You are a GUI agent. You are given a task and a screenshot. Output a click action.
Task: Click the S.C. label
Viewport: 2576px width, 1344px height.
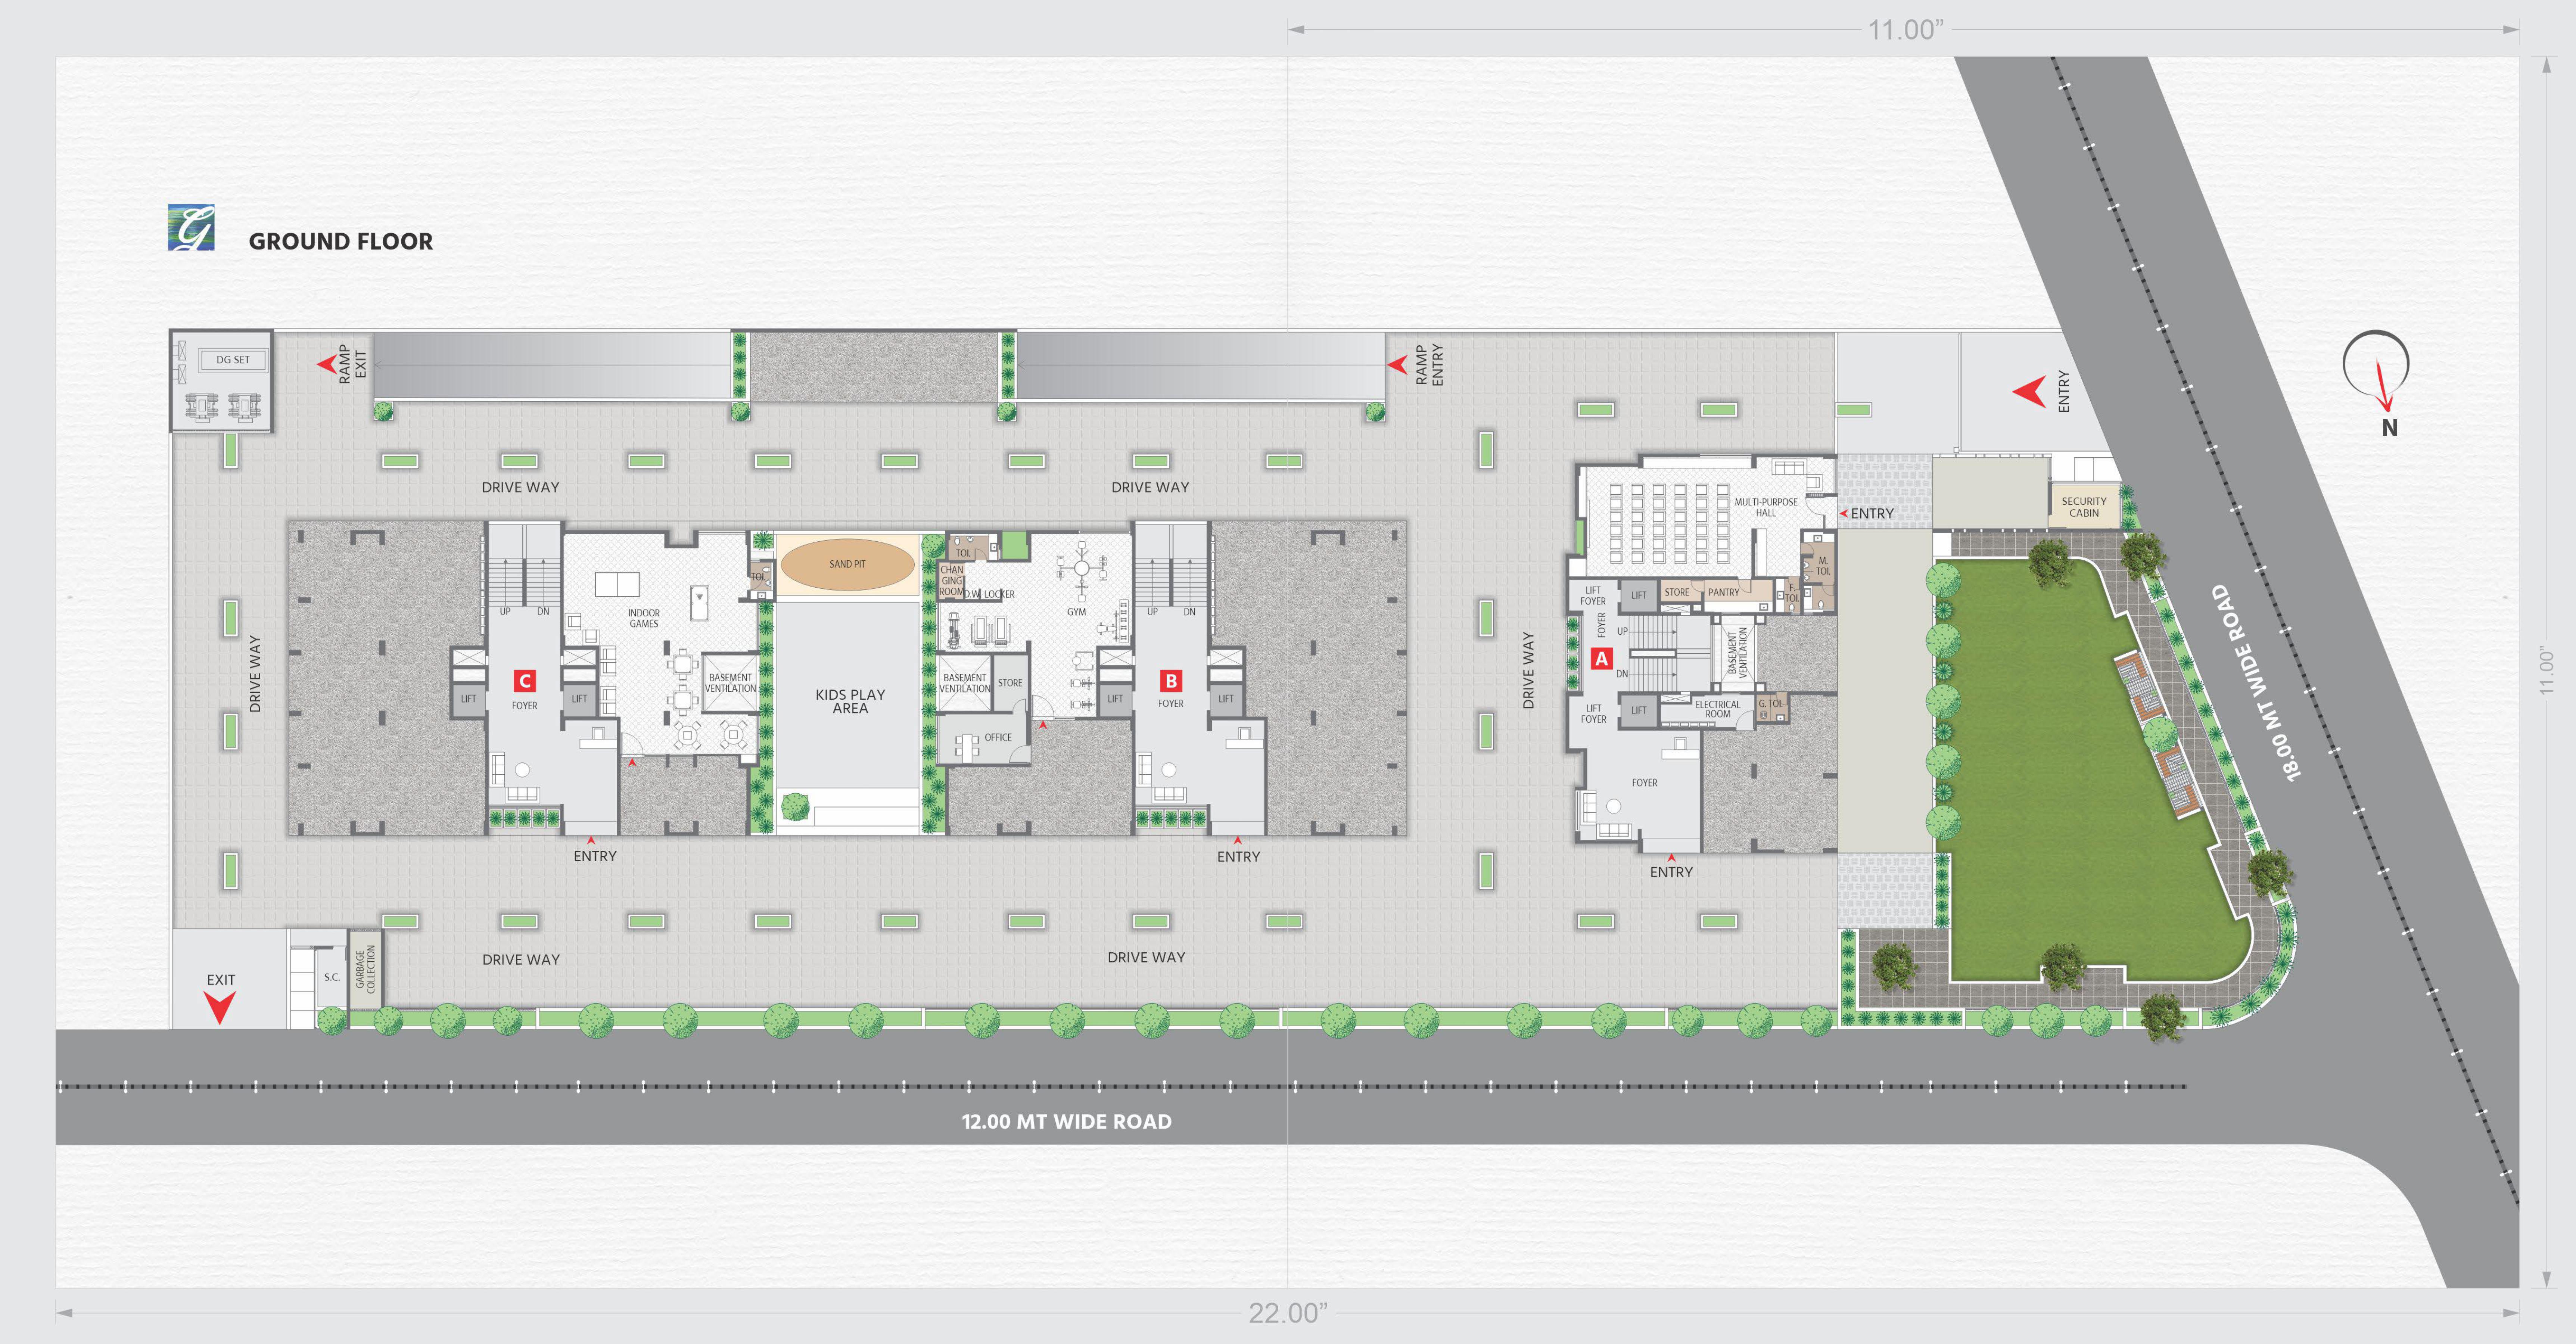tap(332, 978)
